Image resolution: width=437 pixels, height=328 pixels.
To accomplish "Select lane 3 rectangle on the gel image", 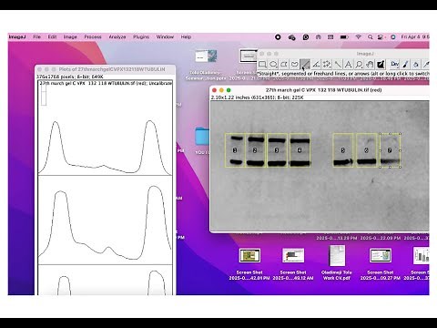I will point(277,150).
